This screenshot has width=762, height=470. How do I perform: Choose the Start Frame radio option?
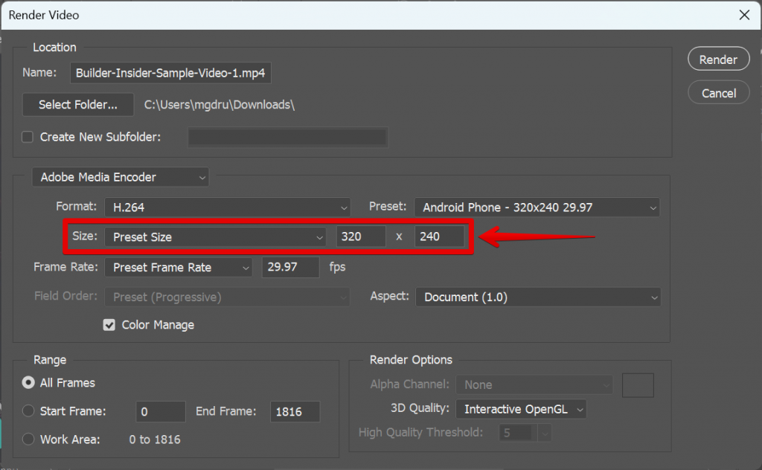click(x=29, y=411)
